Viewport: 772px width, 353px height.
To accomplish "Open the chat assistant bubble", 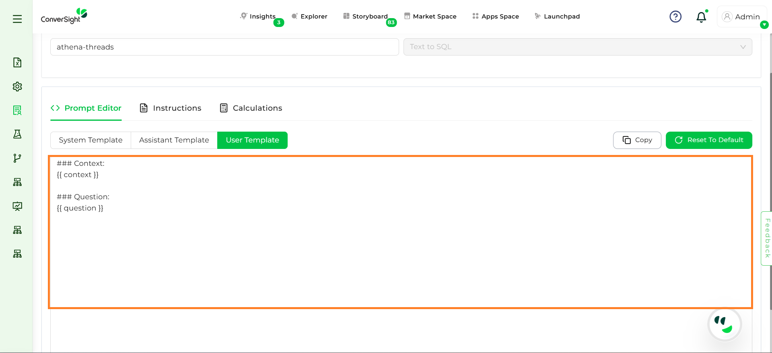I will coord(725,324).
